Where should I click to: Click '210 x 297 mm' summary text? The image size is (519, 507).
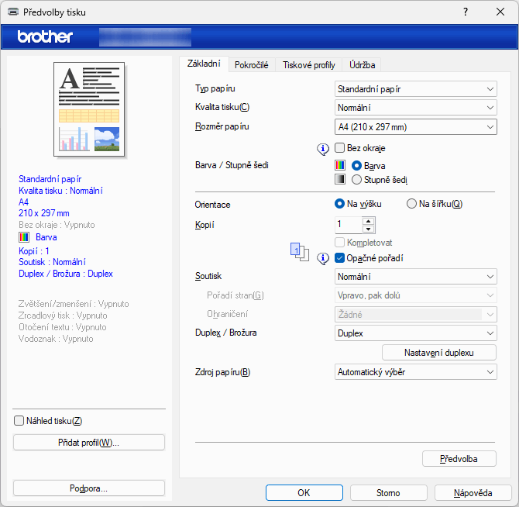coord(44,213)
